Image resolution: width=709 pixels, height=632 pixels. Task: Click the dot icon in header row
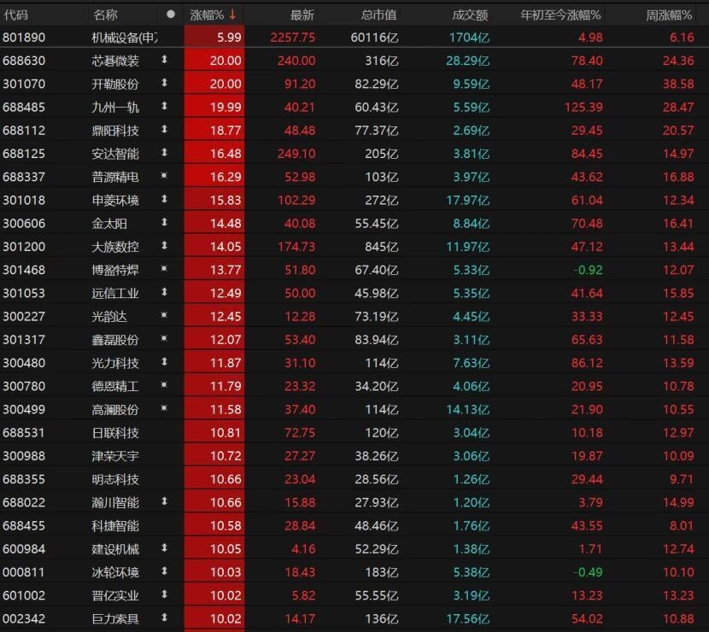[x=171, y=14]
